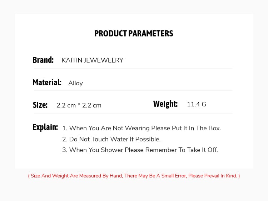
Task: Click the red size and weight disclaimer
Action: click(134, 176)
